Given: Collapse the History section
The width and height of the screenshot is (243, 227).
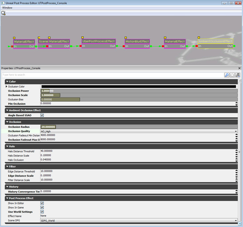Looking at the screenshot, I should (x=7, y=187).
